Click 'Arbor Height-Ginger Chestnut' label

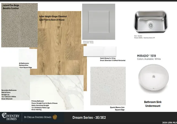pos(53,17)
